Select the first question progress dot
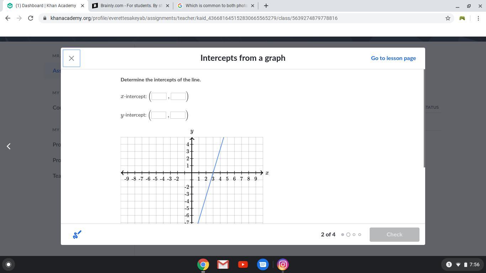The image size is (486, 273). (343, 235)
